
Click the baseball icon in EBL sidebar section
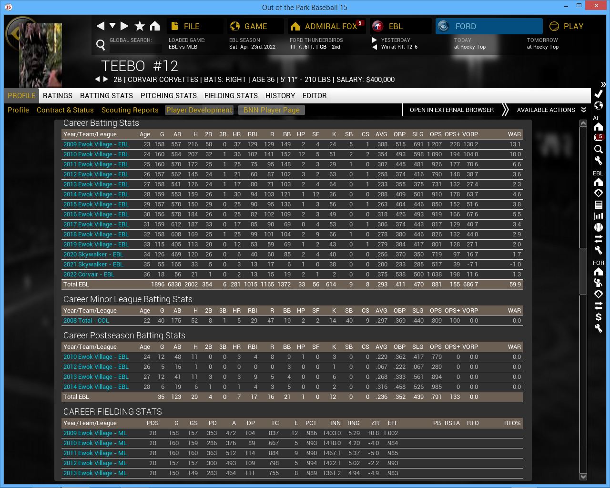pyautogui.click(x=599, y=227)
